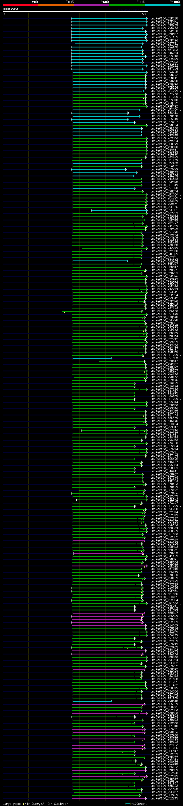Image resolution: width=183 pixels, height=806 pixels.
Task: Select hit label UniRef100_Q9SXE7
Action: point(164,122)
